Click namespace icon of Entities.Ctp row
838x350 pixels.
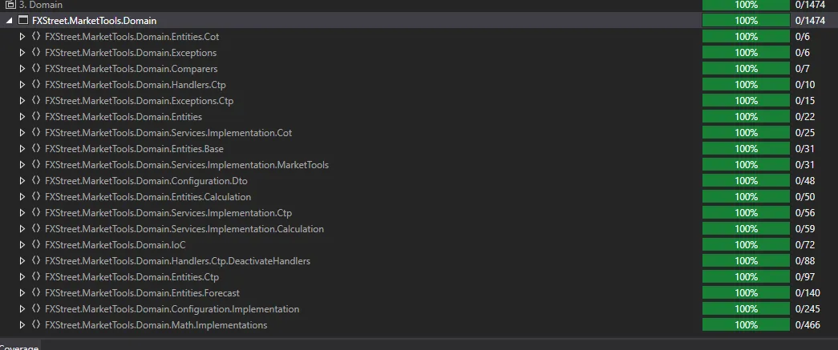point(36,277)
